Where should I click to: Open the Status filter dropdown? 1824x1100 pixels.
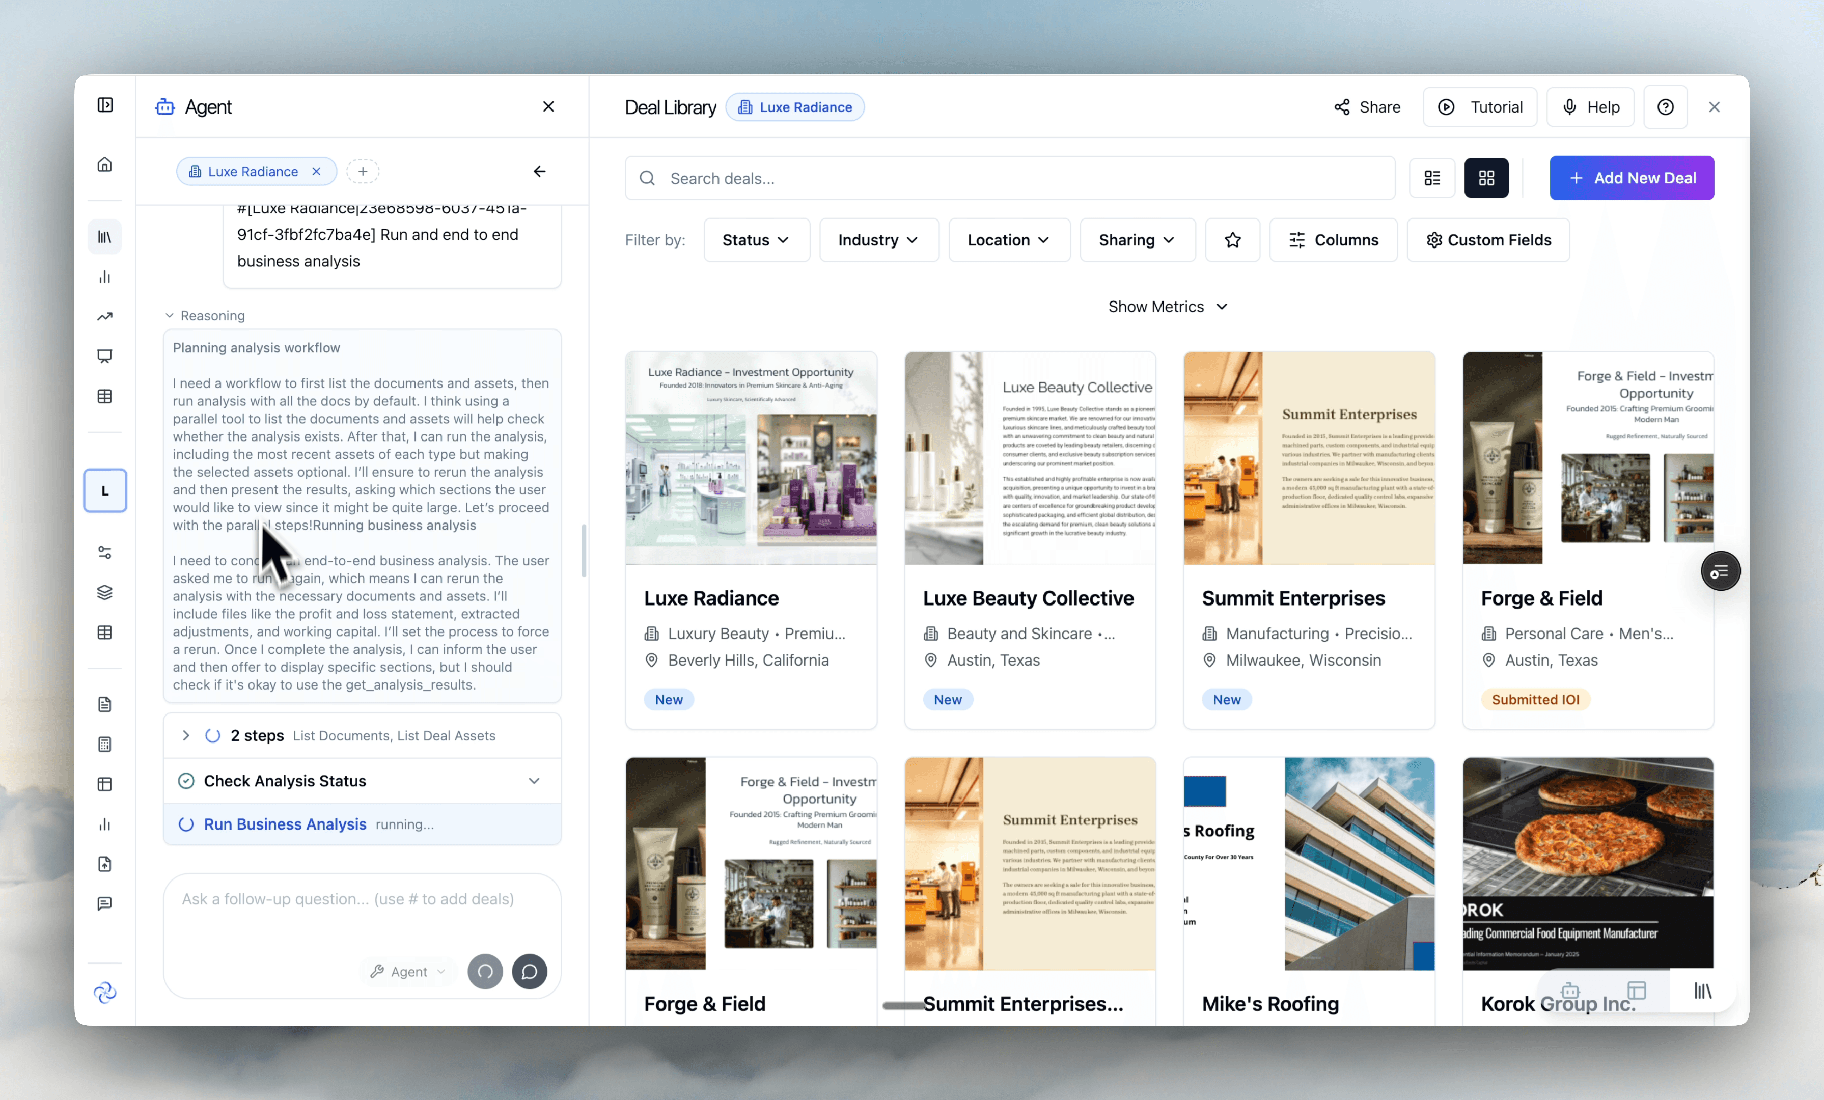coord(756,240)
